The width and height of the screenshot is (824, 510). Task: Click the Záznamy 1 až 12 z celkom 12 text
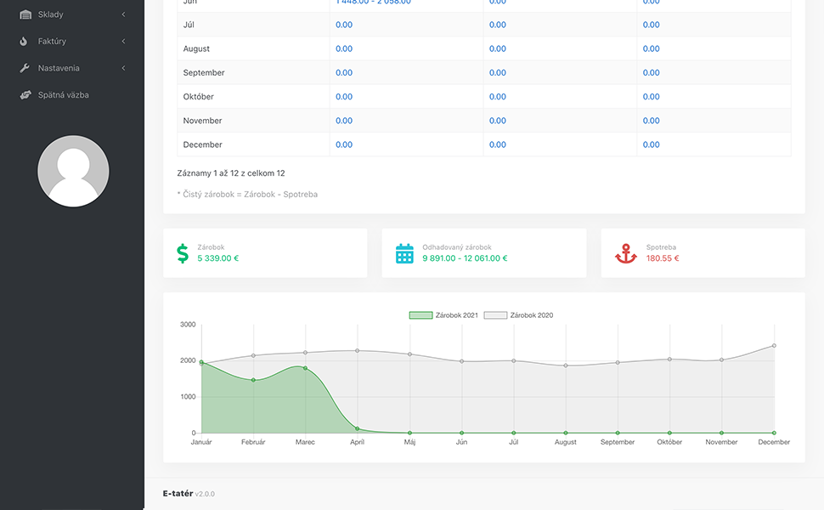(x=231, y=173)
